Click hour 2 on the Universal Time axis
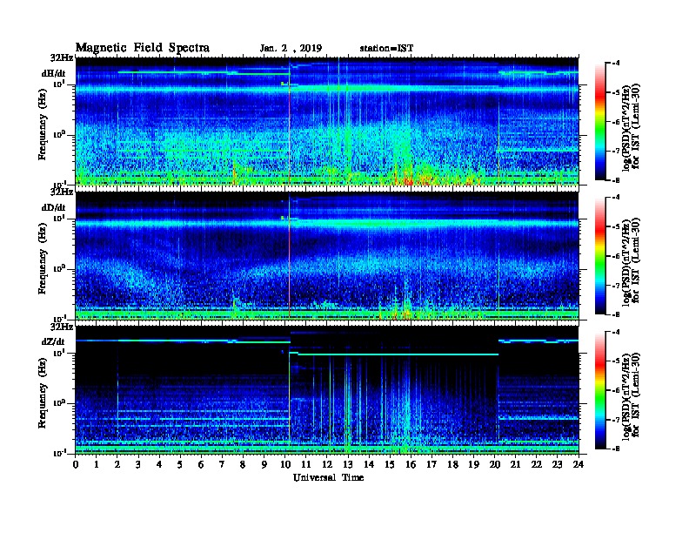The height and width of the screenshot is (533, 689). click(x=117, y=464)
